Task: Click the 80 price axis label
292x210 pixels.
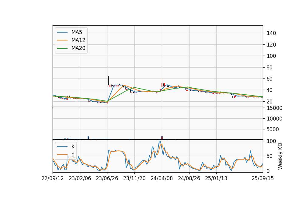Action: click(x=270, y=68)
